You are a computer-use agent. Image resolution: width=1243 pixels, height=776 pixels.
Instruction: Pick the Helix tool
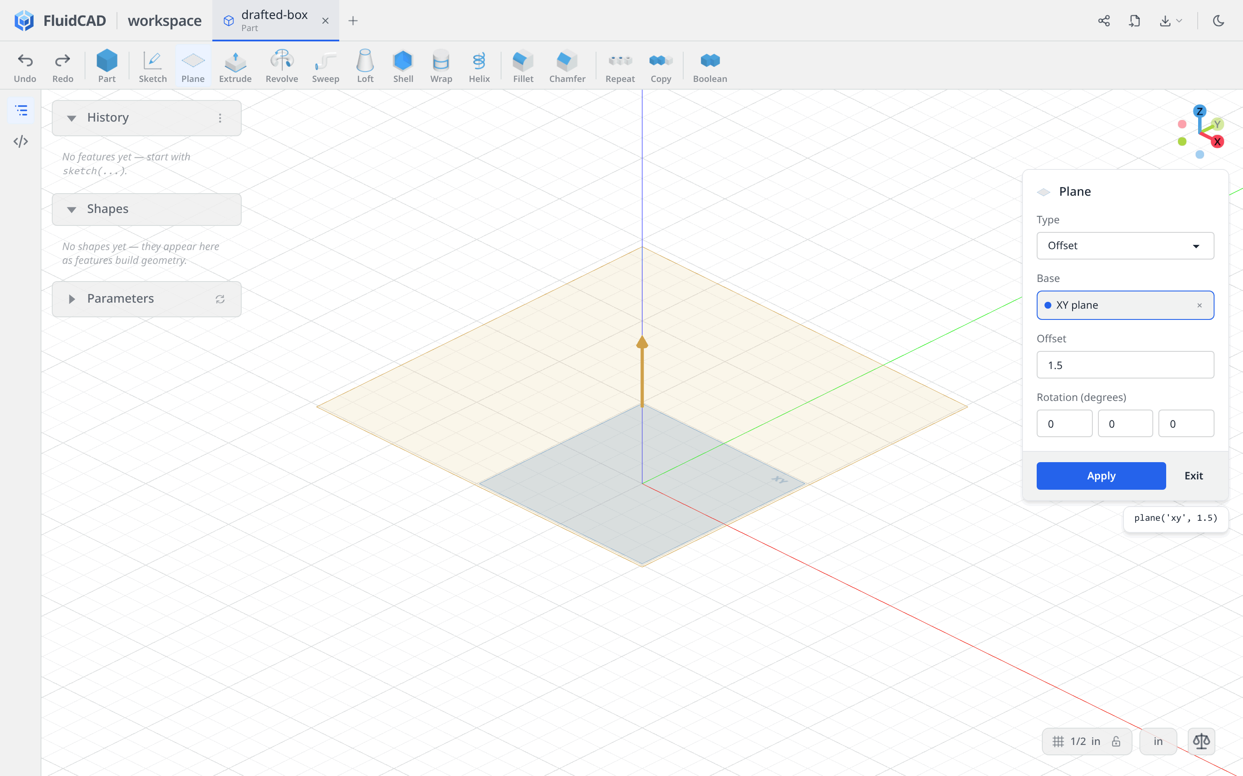pyautogui.click(x=479, y=66)
